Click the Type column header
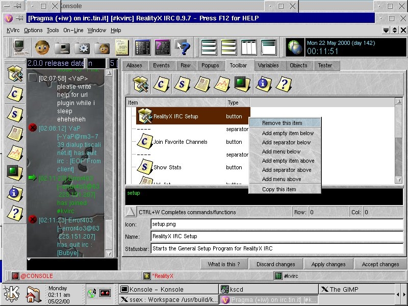This screenshot has width=408, height=306. click(238, 103)
